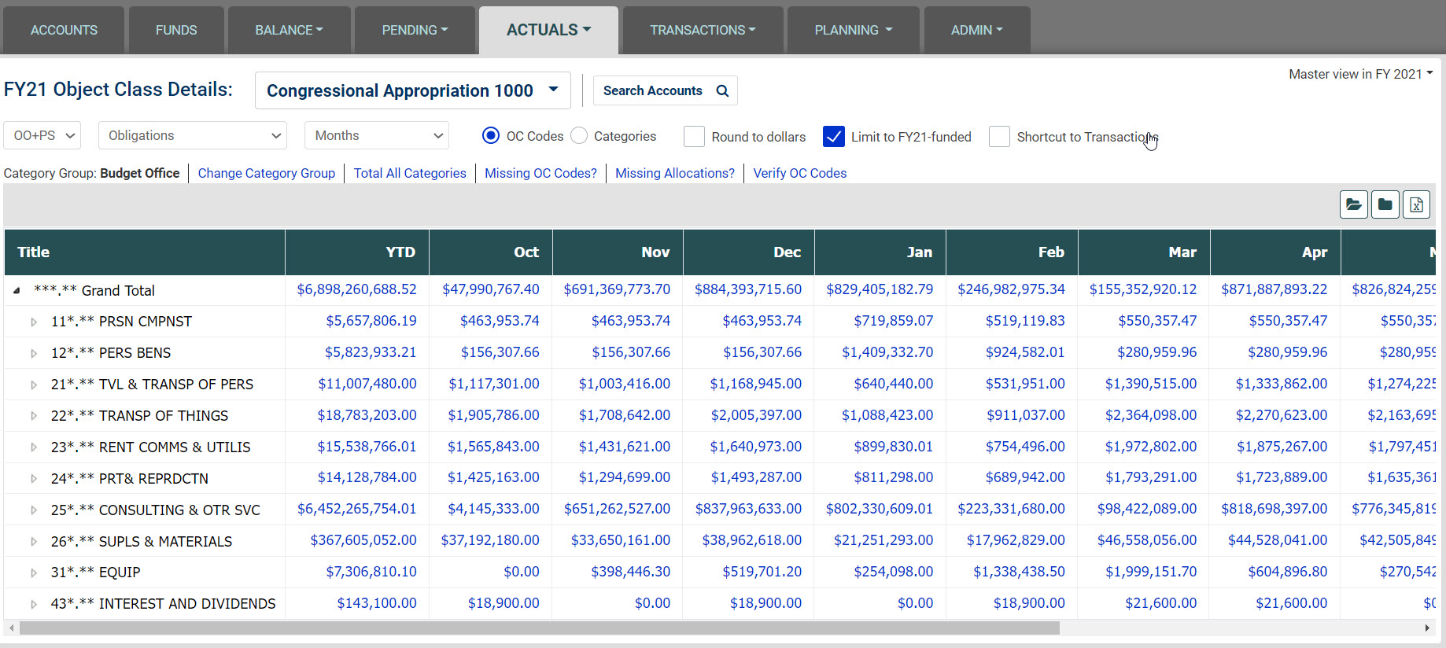Image resolution: width=1446 pixels, height=648 pixels.
Task: Export table with Excel icon
Action: pos(1416,204)
